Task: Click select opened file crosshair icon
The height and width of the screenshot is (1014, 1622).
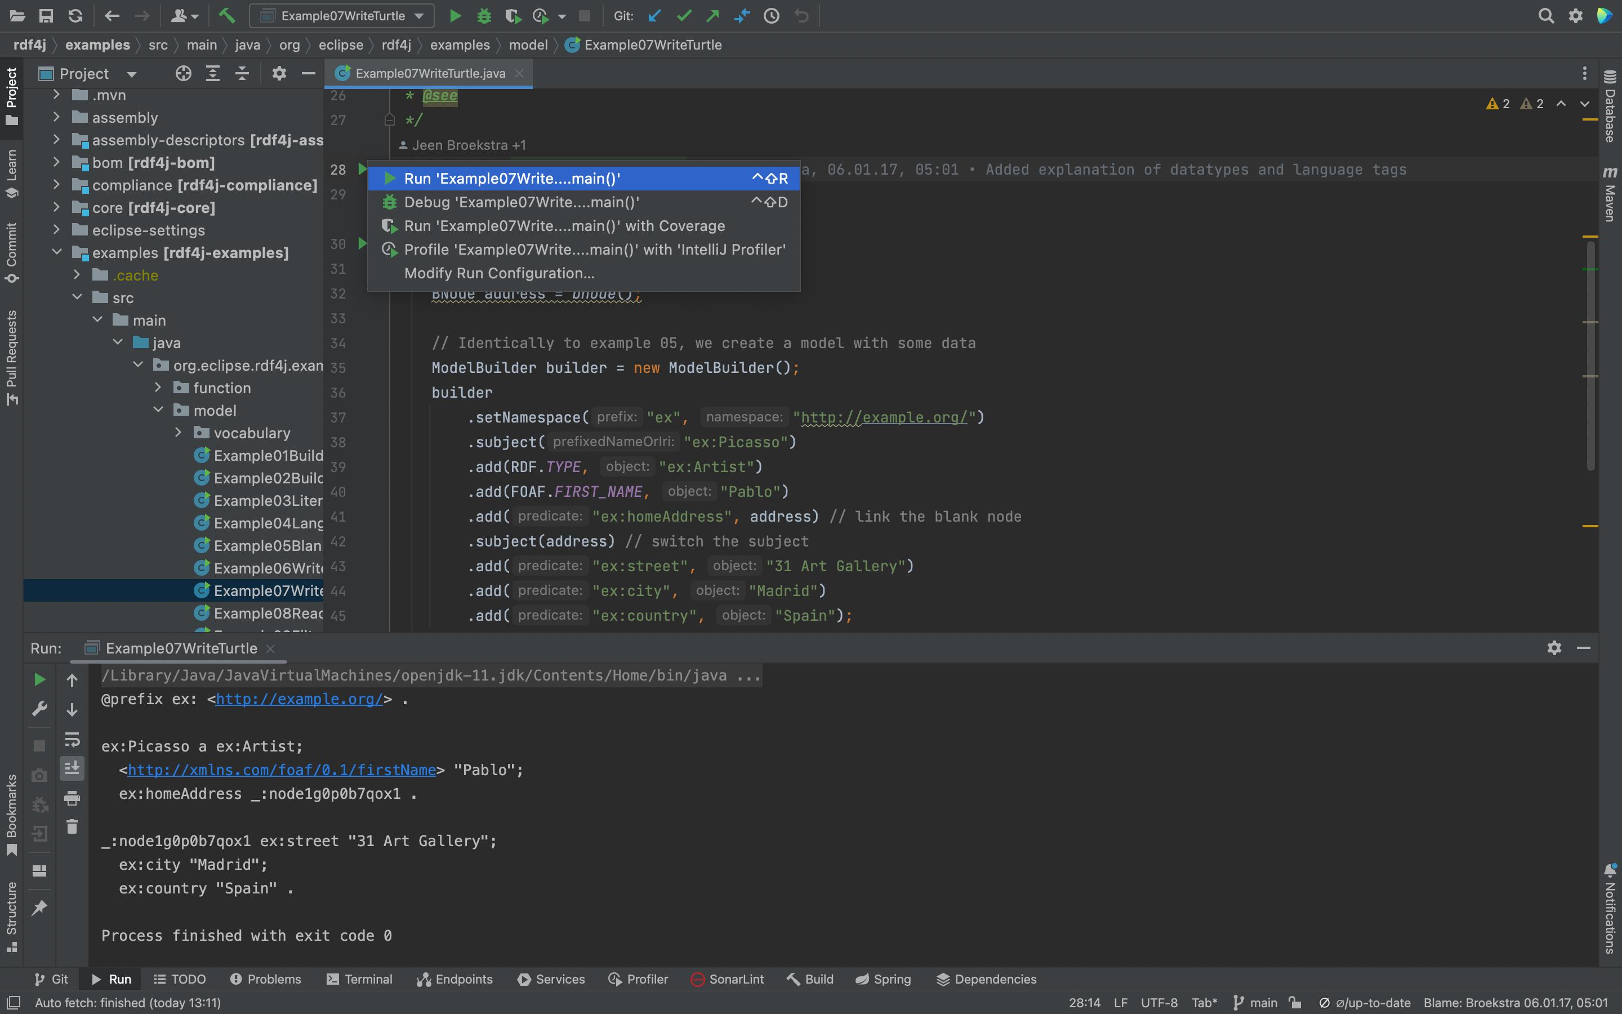Action: (x=183, y=74)
